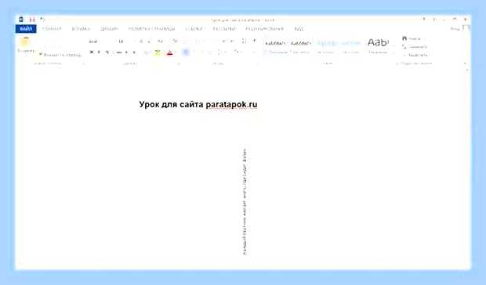The width and height of the screenshot is (486, 285).
Task: Apply the Название (large Aab) style
Action: click(x=378, y=46)
